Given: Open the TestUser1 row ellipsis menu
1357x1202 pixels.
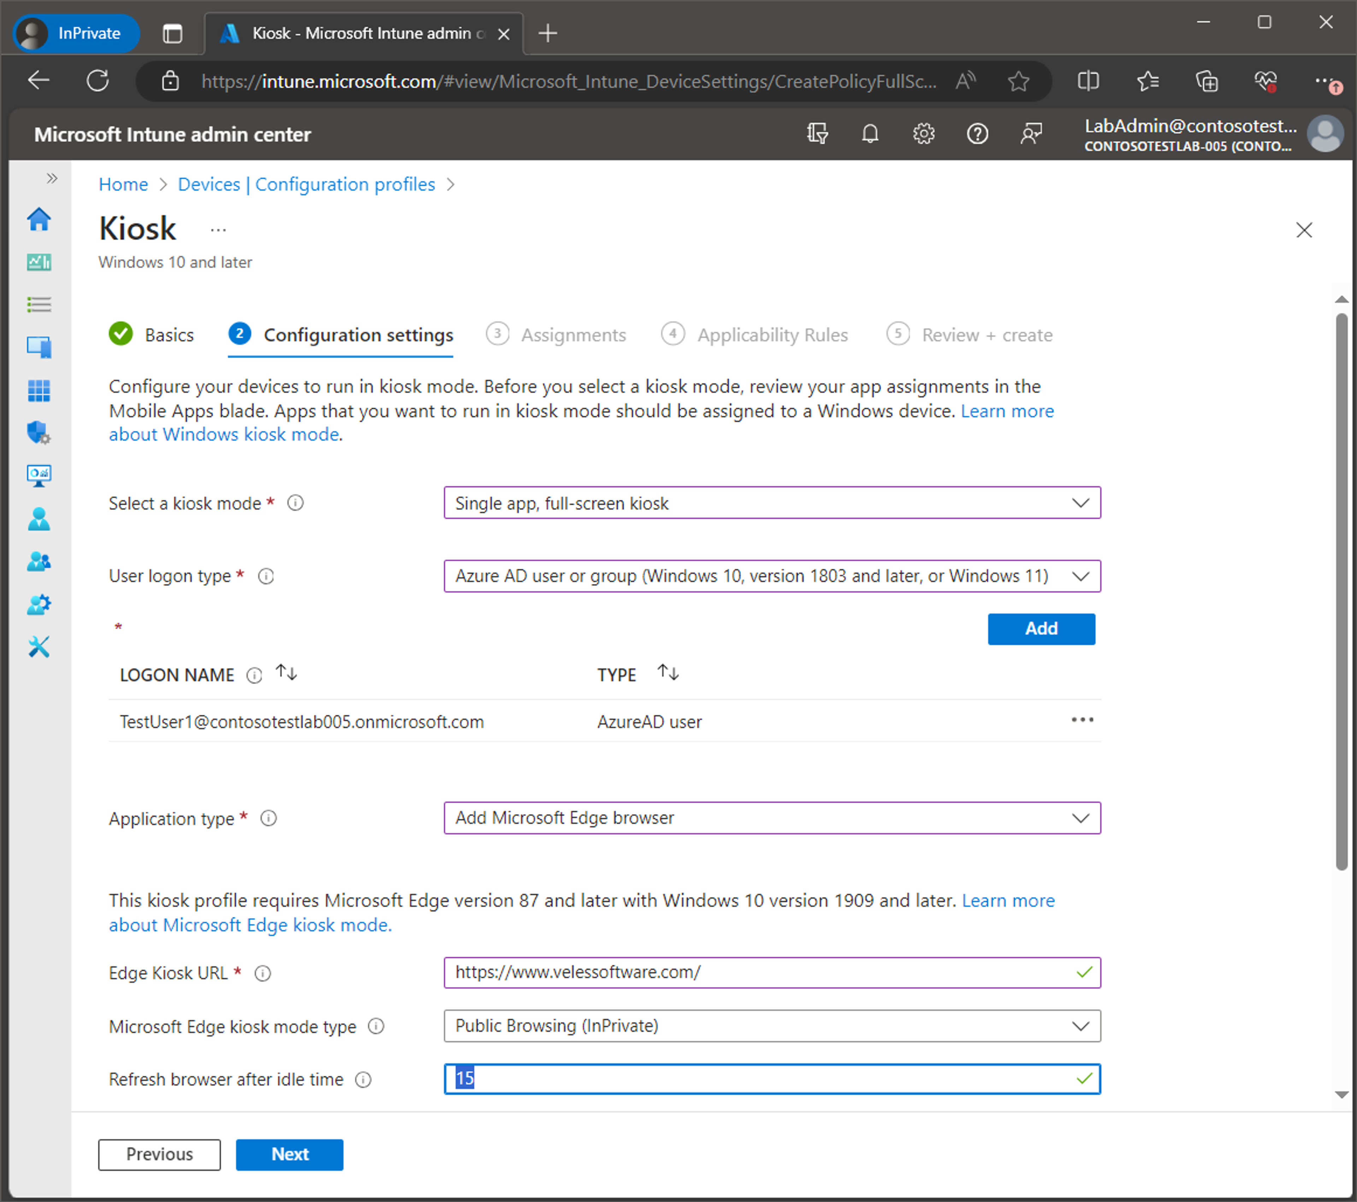Looking at the screenshot, I should point(1082,720).
